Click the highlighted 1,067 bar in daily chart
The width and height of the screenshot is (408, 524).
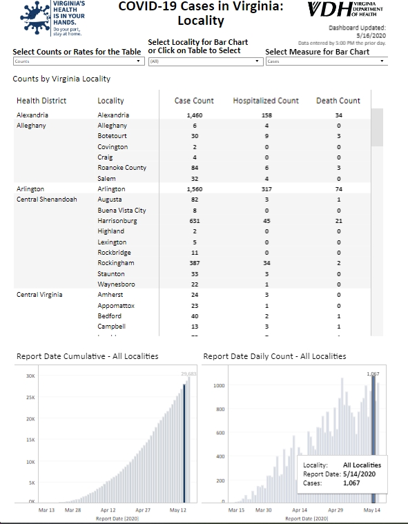coord(373,439)
